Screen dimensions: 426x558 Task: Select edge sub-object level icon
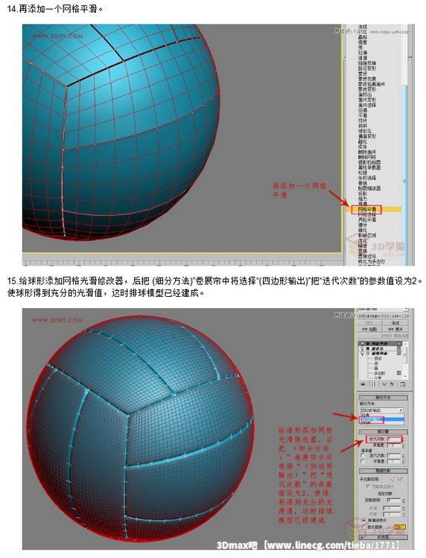[400, 479]
